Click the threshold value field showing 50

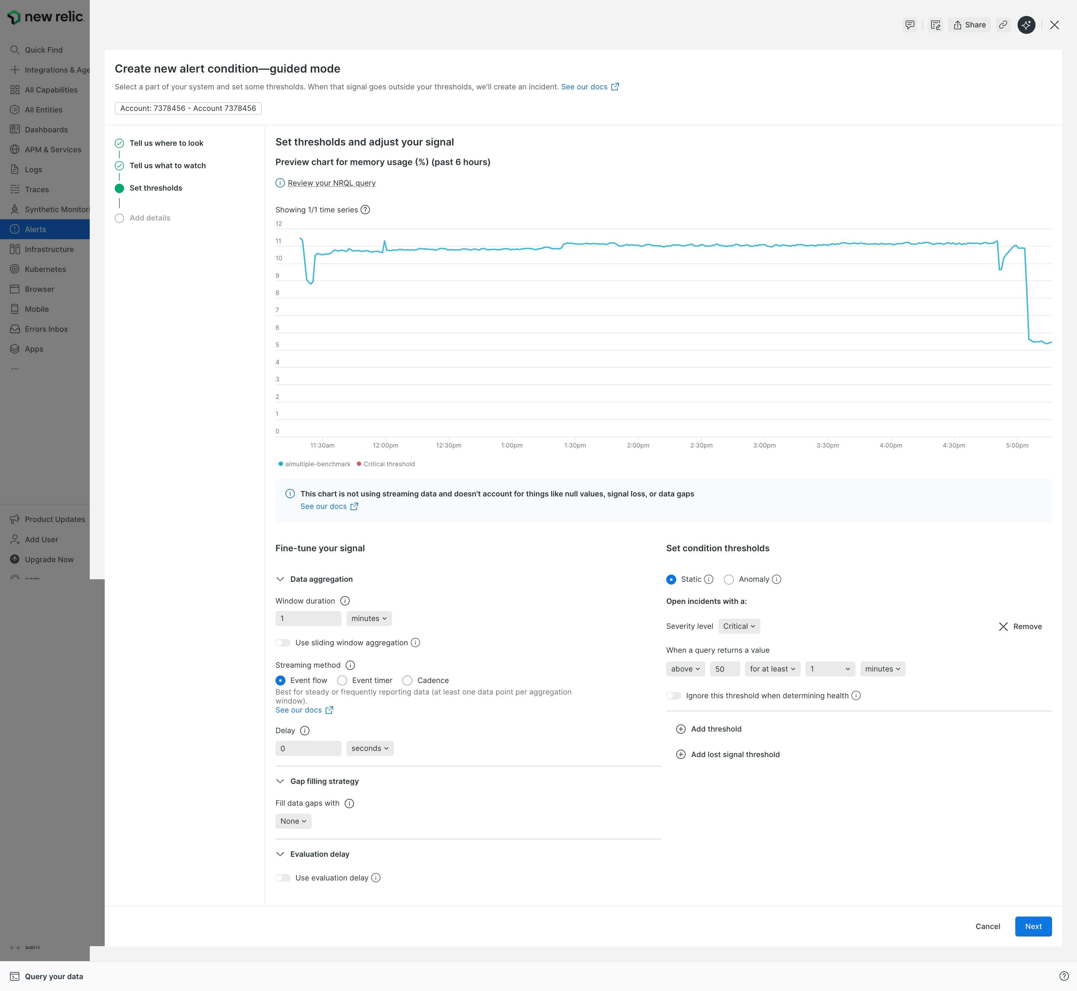coord(725,669)
